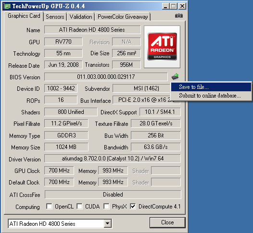Click the Shaders value 800 Unified
The height and width of the screenshot is (233, 253).
click(71, 112)
